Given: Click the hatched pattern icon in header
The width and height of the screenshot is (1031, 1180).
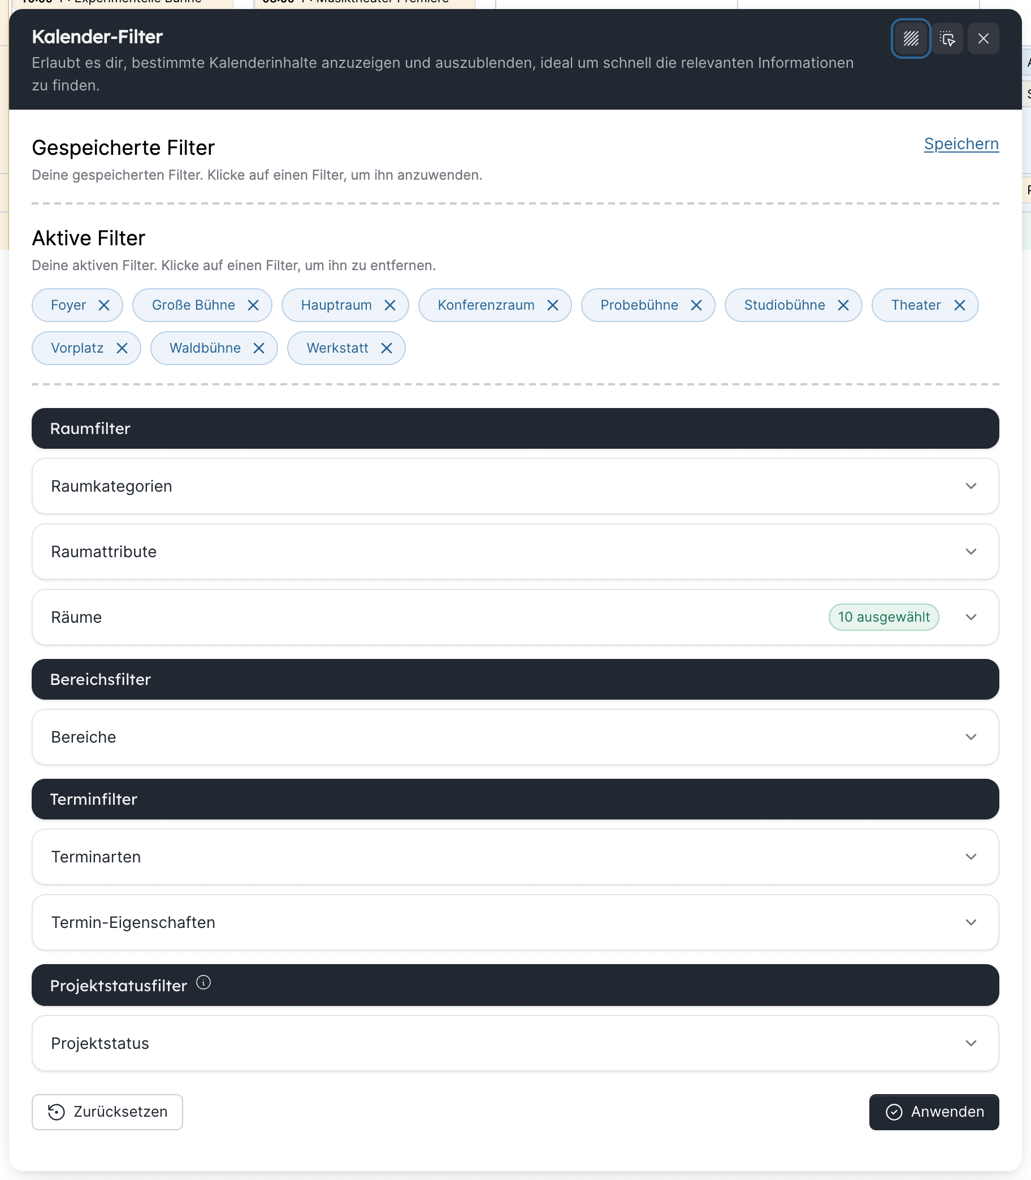Looking at the screenshot, I should tap(911, 38).
